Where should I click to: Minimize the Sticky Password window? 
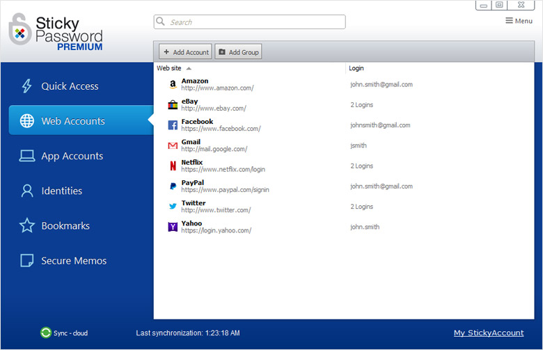pyautogui.click(x=483, y=5)
